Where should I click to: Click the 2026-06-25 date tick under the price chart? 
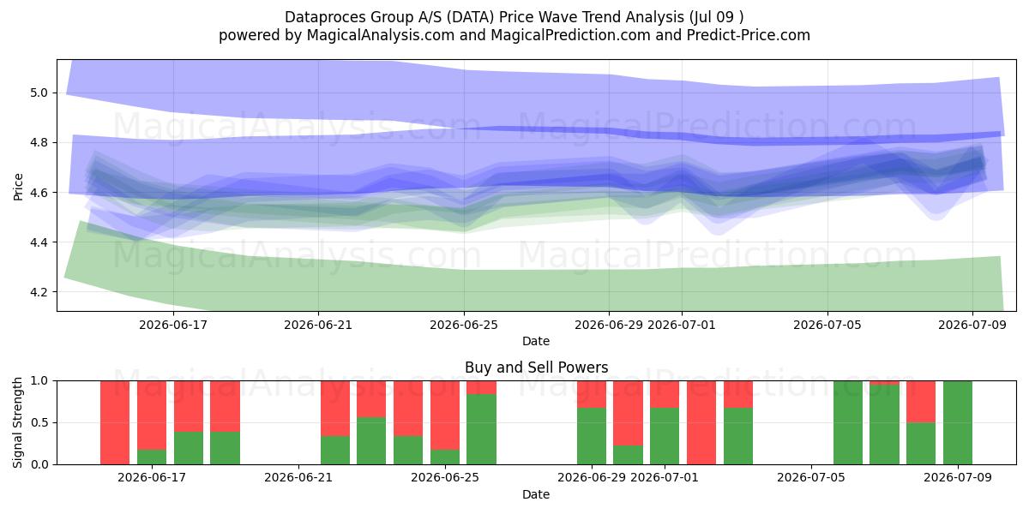coord(464,325)
